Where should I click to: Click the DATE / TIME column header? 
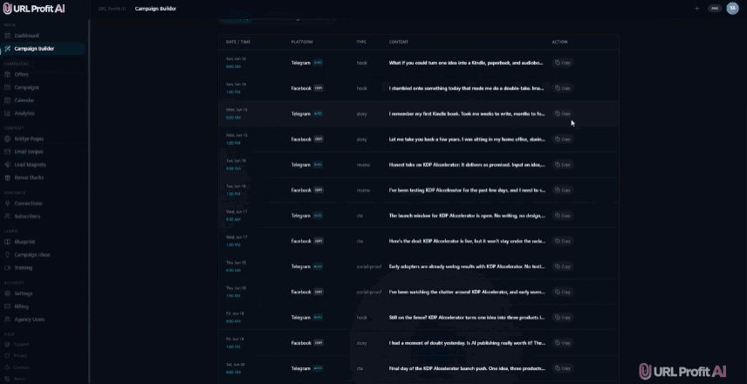(237, 42)
